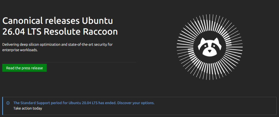Click the enterprise workloads text line

click(20, 50)
